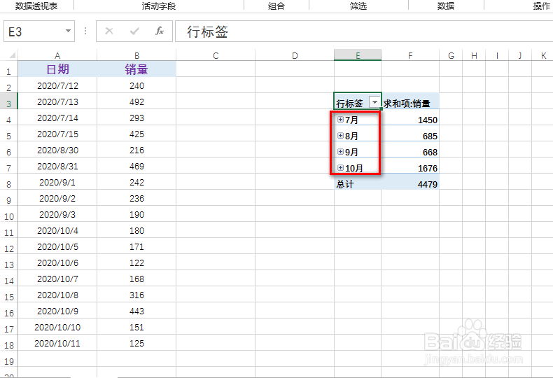Click the sales cell 125

[x=136, y=343]
